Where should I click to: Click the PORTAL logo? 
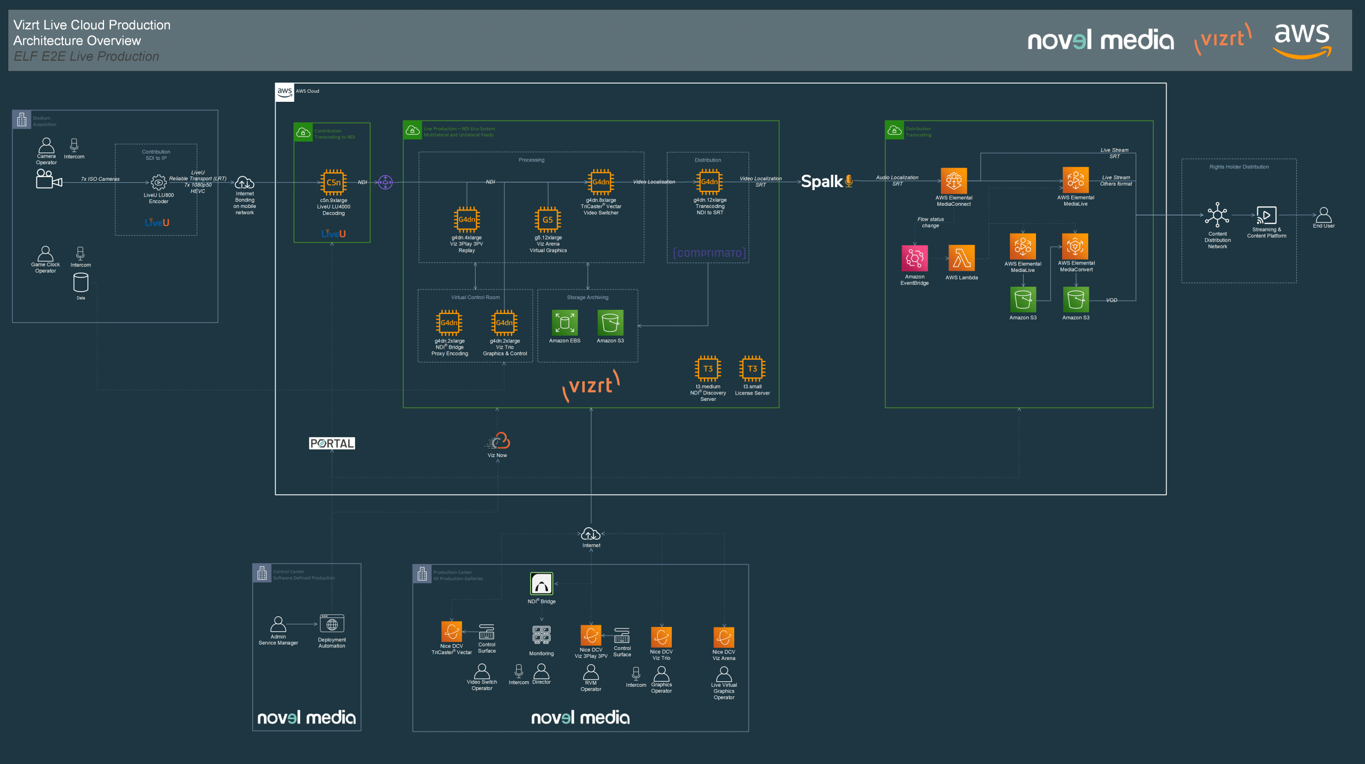pyautogui.click(x=332, y=444)
